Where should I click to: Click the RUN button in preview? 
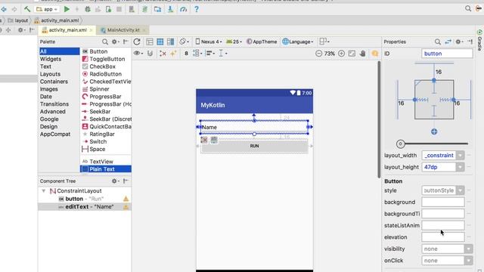coord(254,146)
